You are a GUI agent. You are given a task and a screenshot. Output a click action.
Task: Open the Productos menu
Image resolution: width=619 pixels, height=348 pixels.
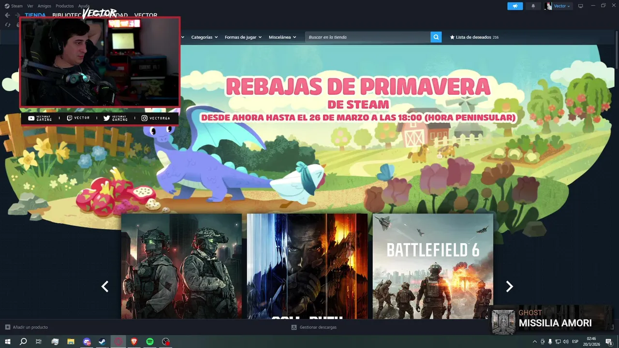pyautogui.click(x=65, y=6)
